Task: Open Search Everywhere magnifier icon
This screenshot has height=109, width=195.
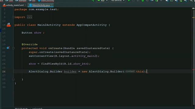Action: tap(191, 1)
